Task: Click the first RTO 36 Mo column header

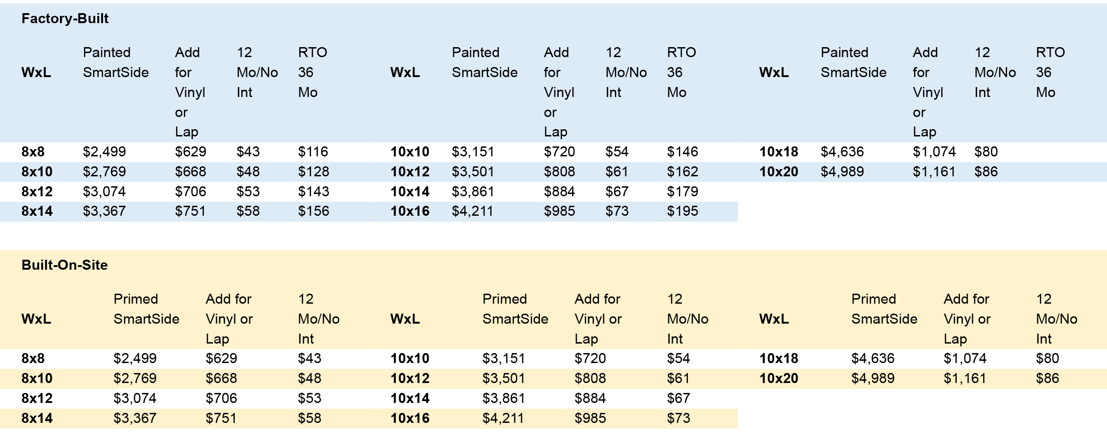Action: (x=312, y=73)
